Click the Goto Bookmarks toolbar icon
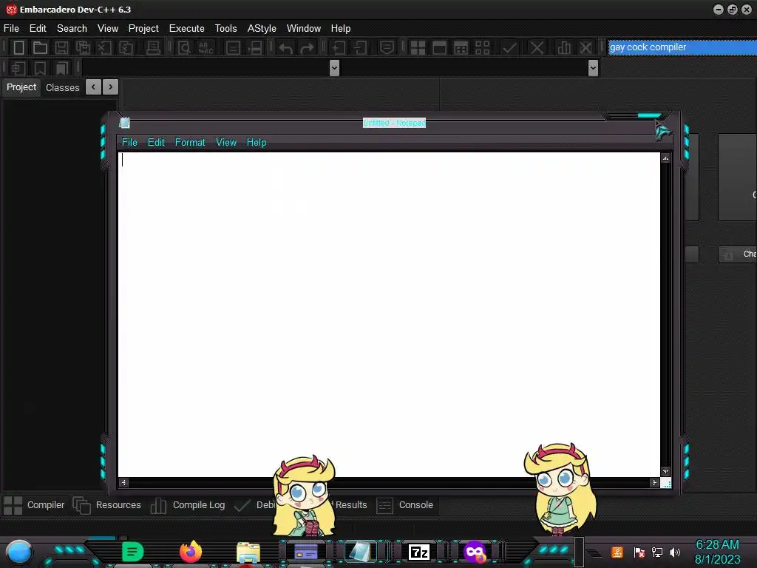The height and width of the screenshot is (568, 757). [61, 68]
